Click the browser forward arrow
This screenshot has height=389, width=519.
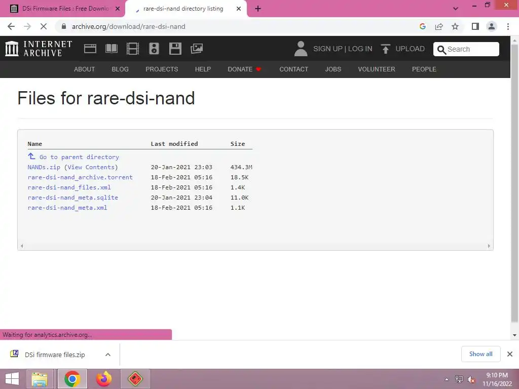coord(27,26)
